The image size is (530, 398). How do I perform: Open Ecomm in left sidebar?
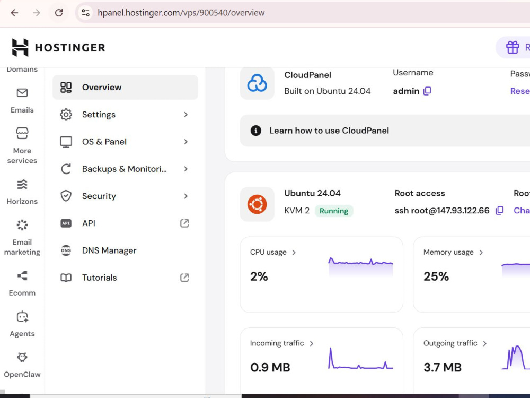[22, 283]
